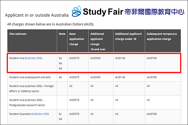Select AUD700 in subsequent entrant row

tap(152, 77)
